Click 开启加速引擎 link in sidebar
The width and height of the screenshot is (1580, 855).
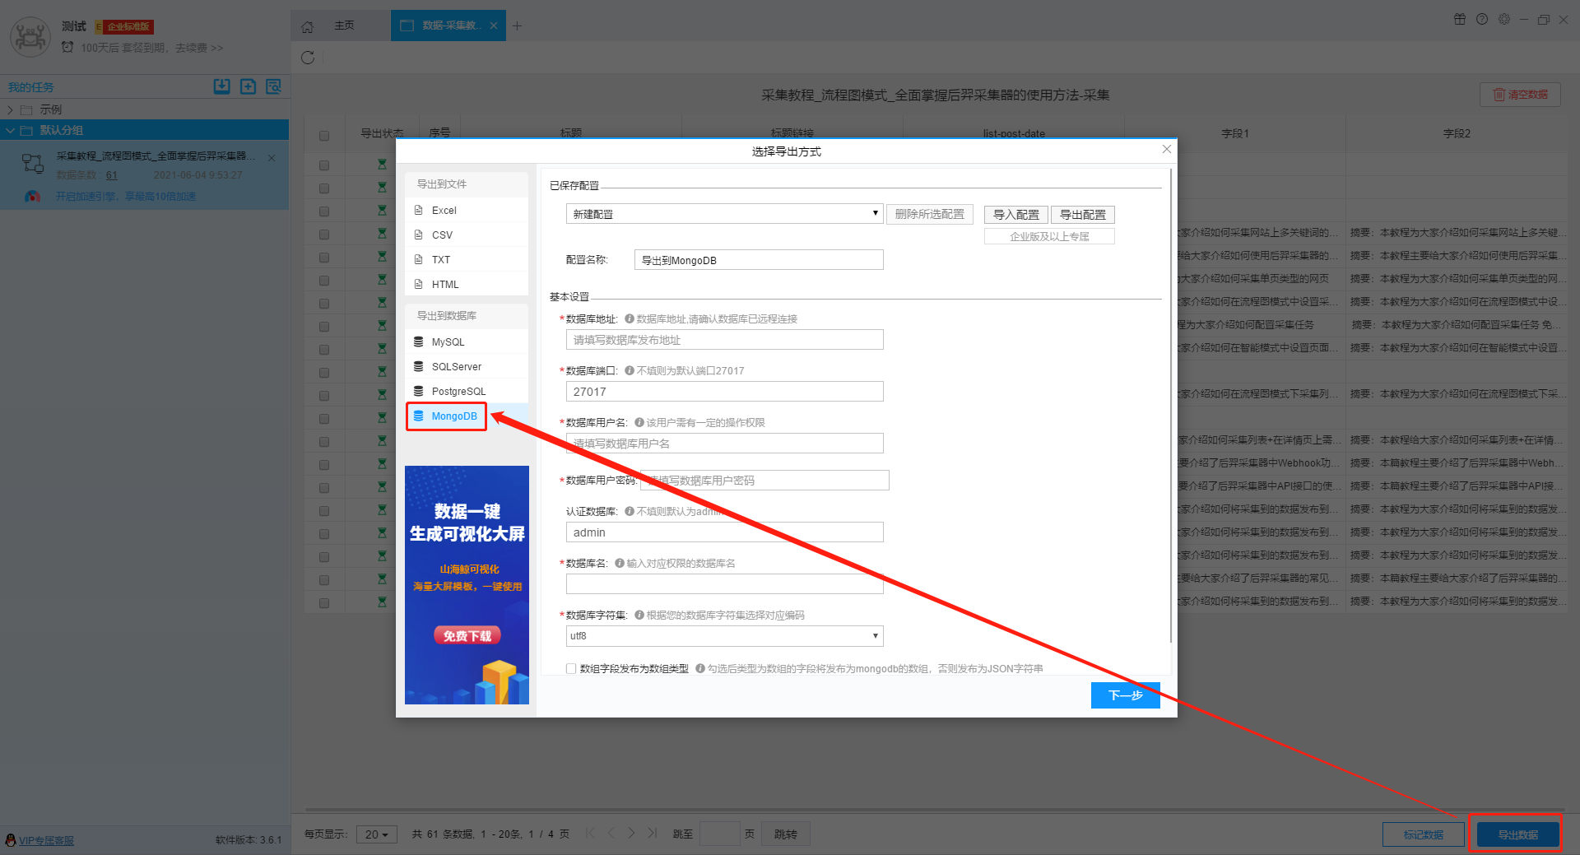pos(126,196)
